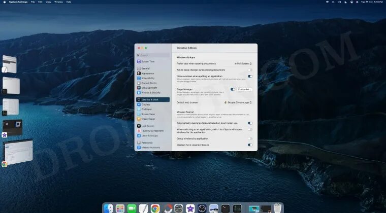
Task: Open the File menu
Action: [x=33, y=2]
